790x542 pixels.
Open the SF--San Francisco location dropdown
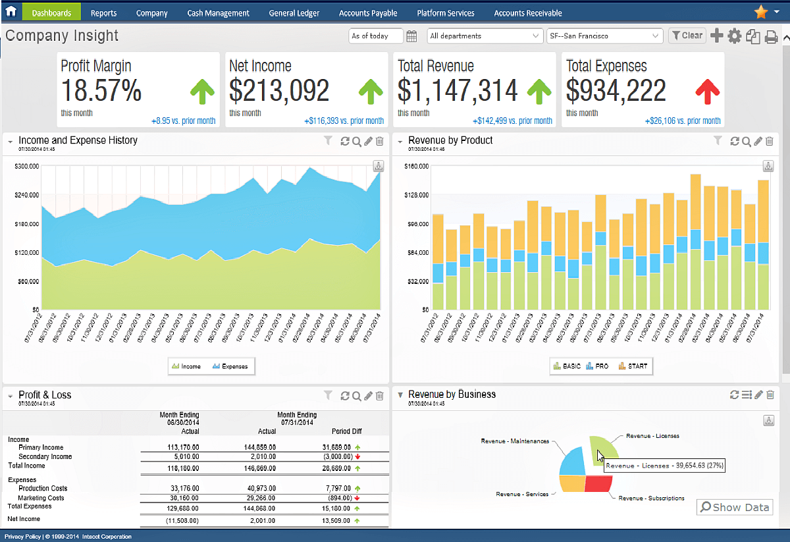(x=603, y=36)
